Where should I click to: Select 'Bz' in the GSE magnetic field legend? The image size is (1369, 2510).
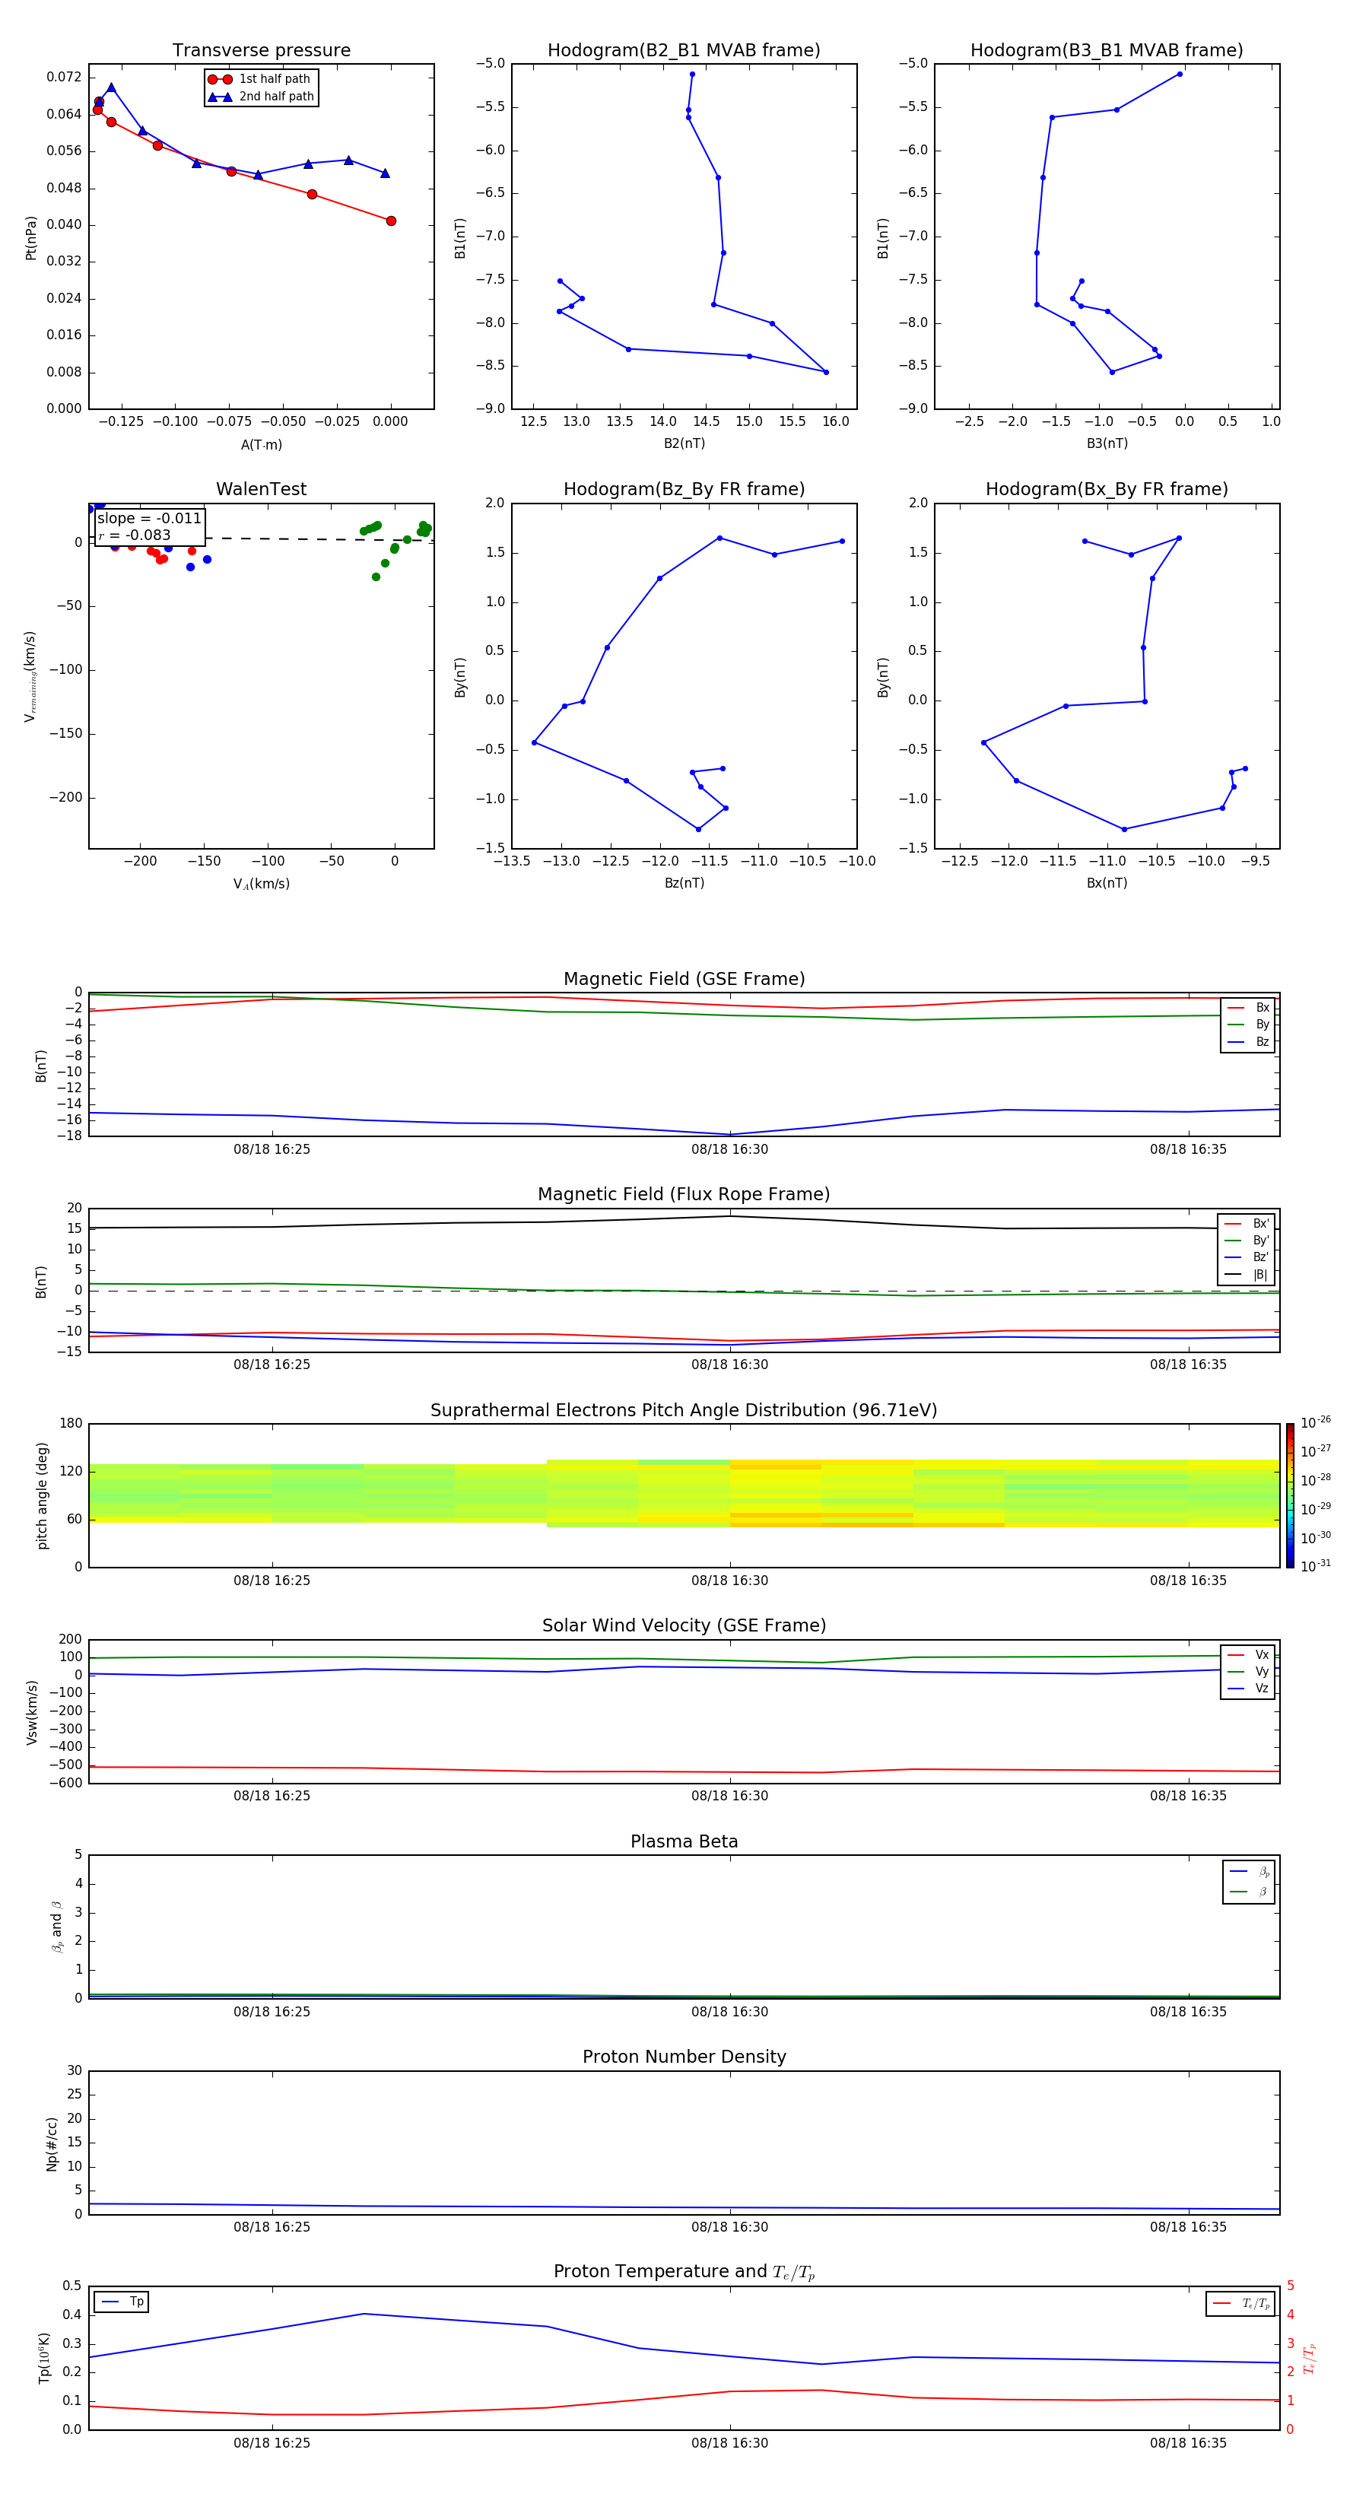pyautogui.click(x=1248, y=1041)
